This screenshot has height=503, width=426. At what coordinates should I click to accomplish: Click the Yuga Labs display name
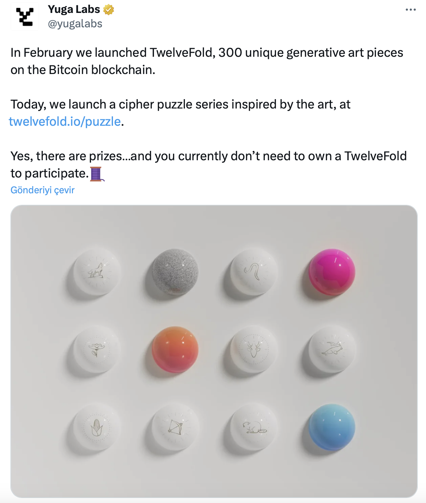74,9
